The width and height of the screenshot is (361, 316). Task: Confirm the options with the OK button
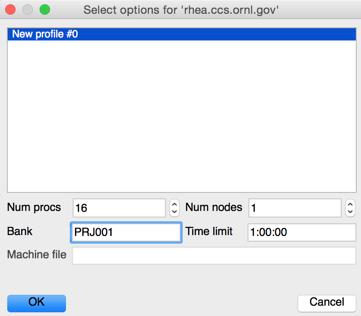click(37, 303)
